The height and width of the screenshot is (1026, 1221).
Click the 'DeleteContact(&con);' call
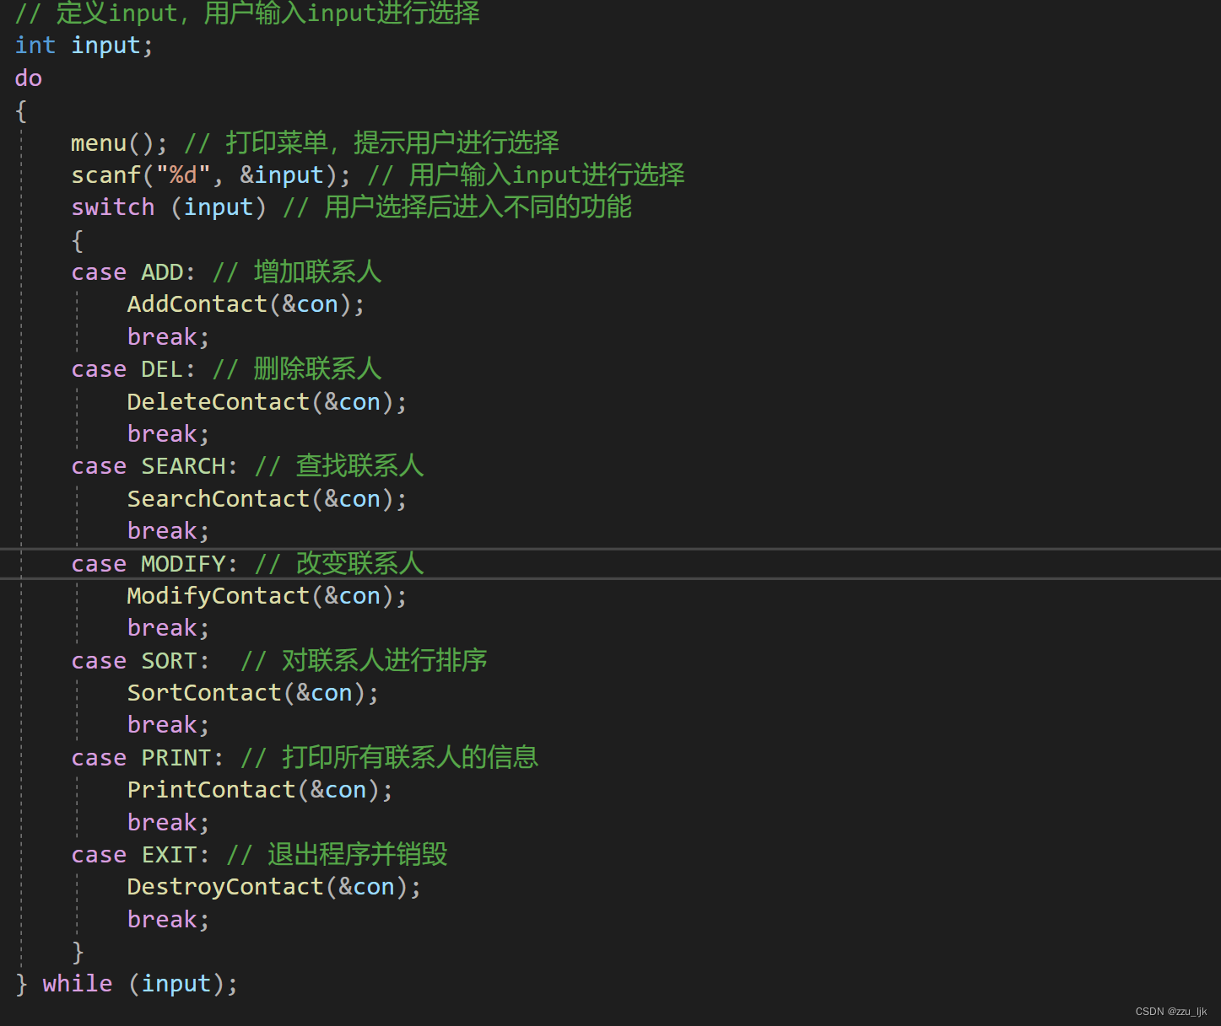pos(267,402)
